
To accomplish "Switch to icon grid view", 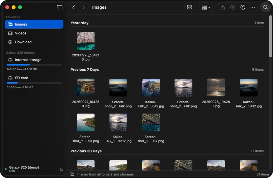I will 189,7.
